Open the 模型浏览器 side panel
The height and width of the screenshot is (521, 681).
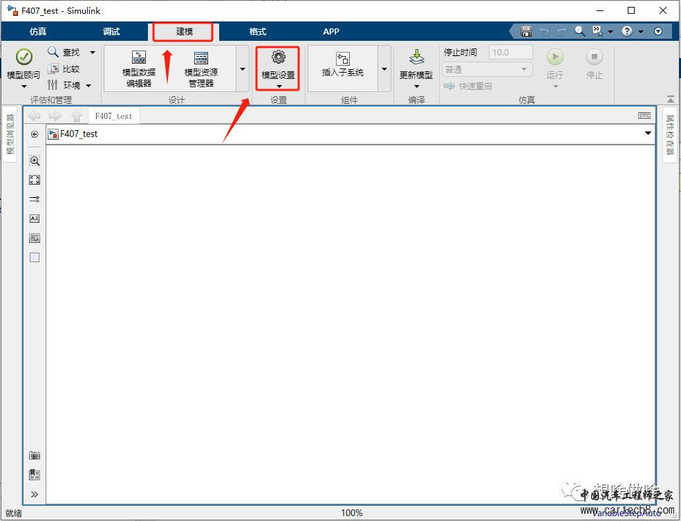pos(10,134)
